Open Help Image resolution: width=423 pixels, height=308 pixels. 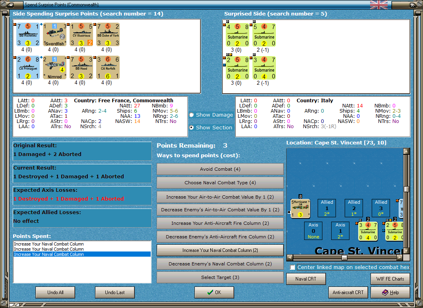point(390,292)
